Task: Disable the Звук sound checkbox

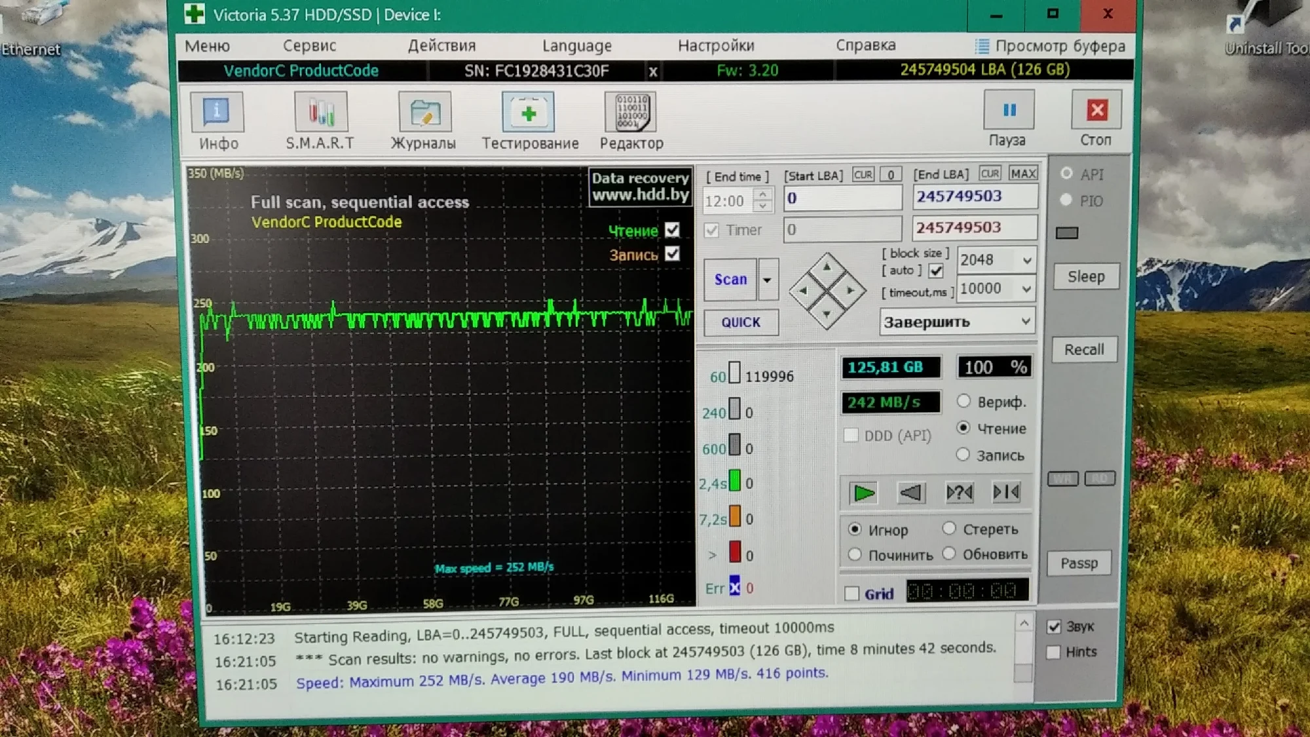Action: tap(1054, 626)
